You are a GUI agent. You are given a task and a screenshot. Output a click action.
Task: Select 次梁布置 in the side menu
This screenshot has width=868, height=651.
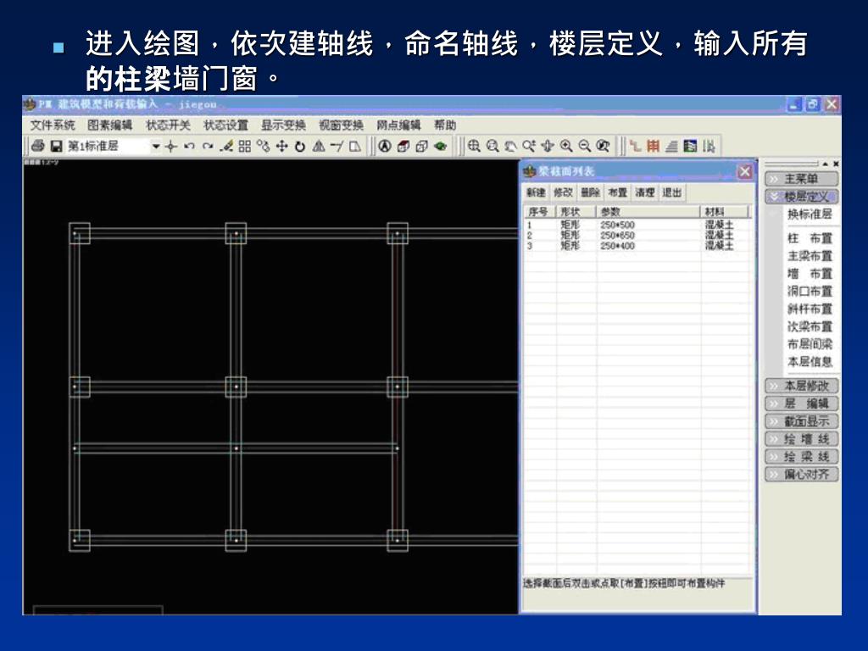pos(810,326)
